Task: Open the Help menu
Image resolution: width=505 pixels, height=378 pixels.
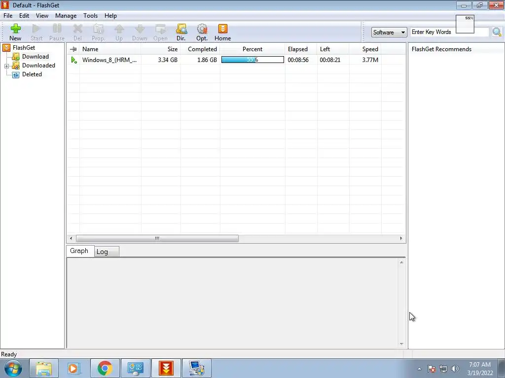Action: pyautogui.click(x=110, y=16)
